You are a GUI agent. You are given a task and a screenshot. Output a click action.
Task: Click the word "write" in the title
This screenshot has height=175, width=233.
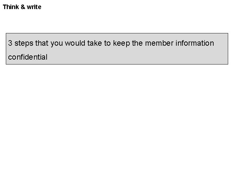coord(34,6)
